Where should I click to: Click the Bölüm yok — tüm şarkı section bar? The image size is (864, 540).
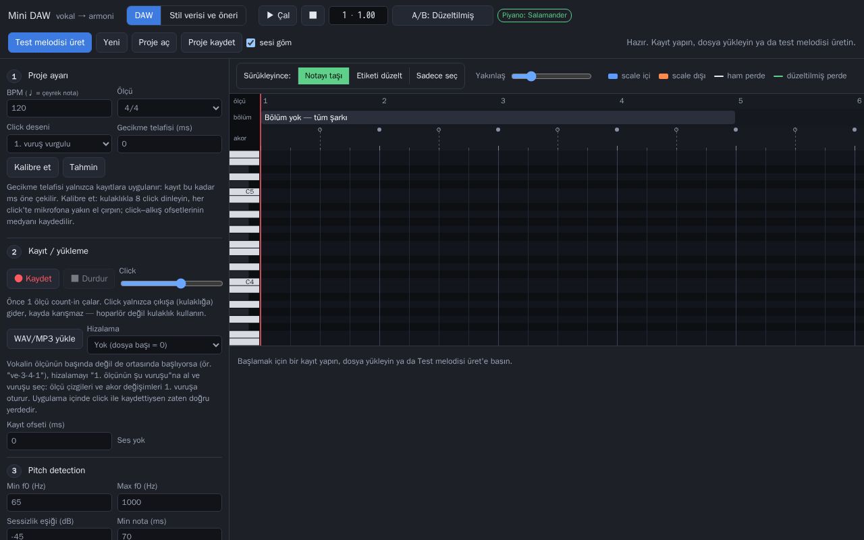[498, 117]
